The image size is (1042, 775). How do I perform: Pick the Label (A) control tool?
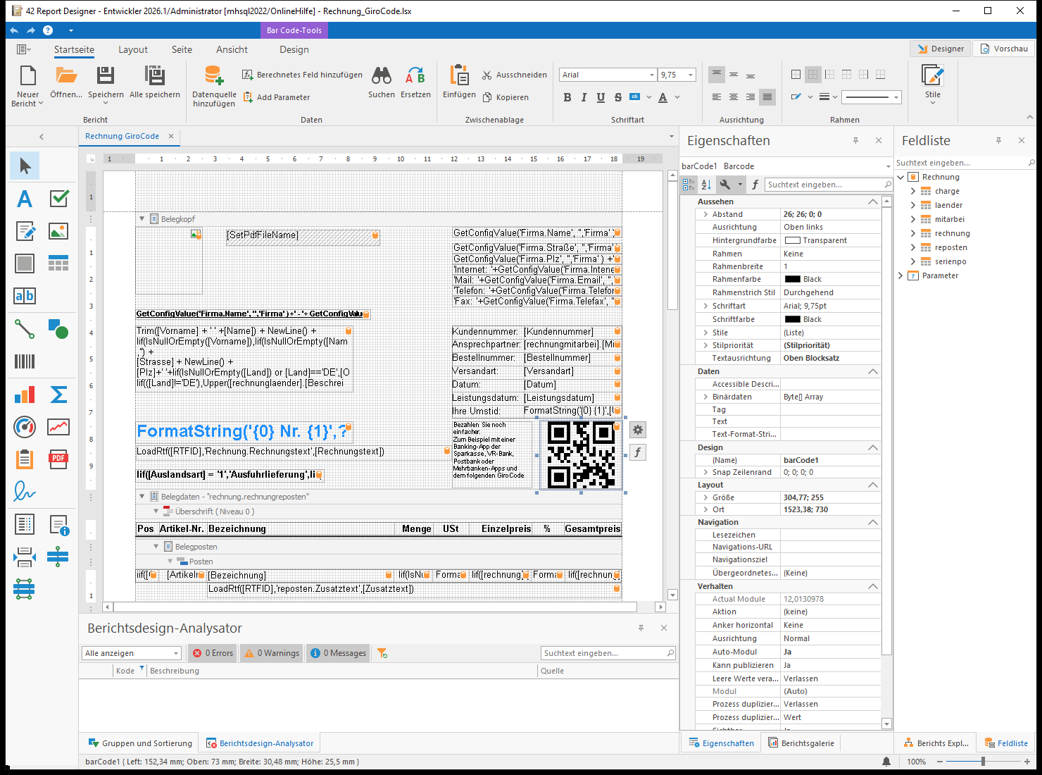coord(25,199)
